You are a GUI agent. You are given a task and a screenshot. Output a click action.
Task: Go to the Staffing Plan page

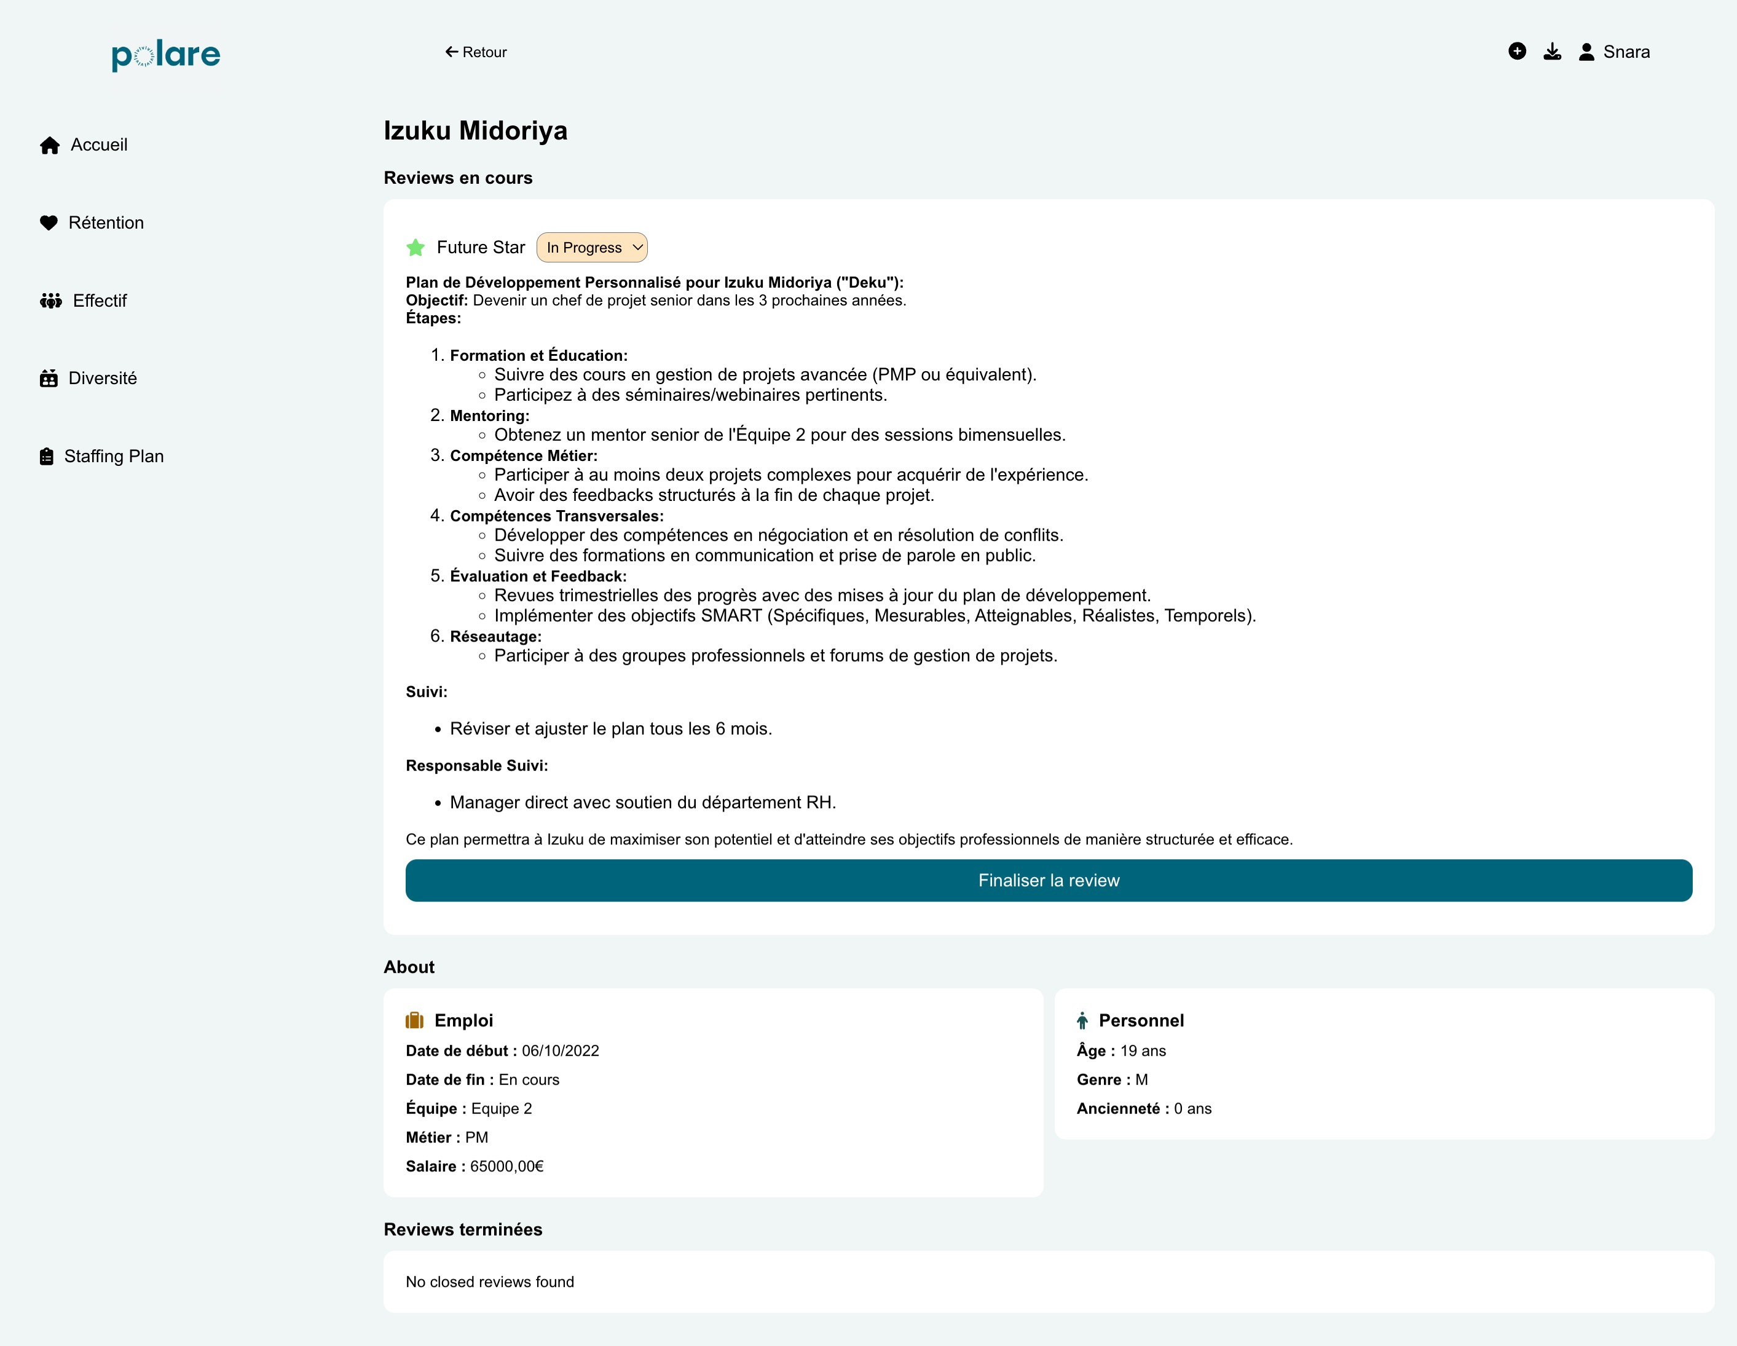114,457
